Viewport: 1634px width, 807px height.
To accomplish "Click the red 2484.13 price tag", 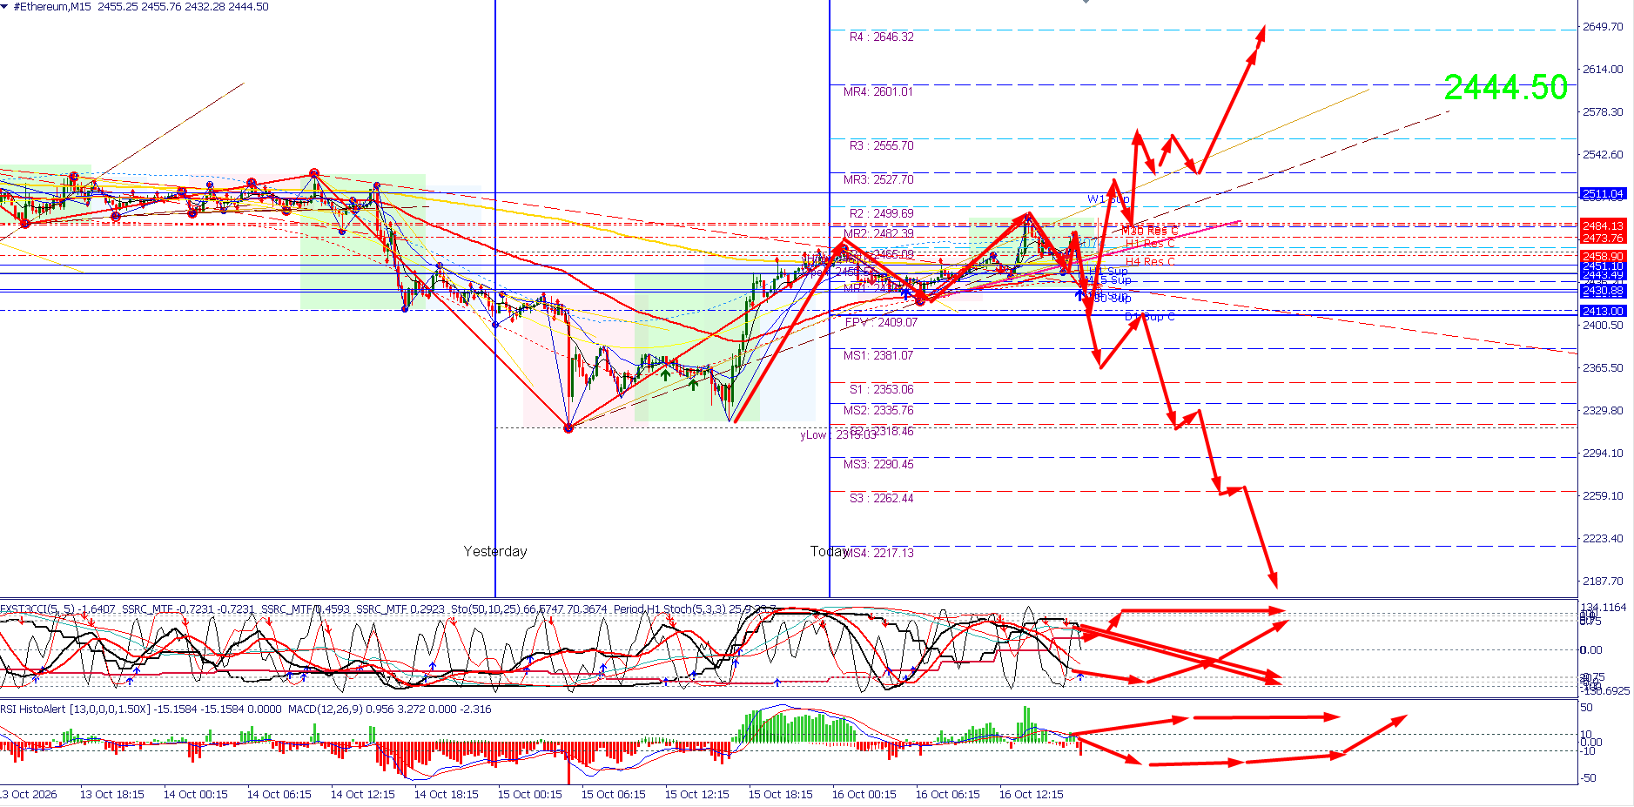I will pyautogui.click(x=1603, y=225).
